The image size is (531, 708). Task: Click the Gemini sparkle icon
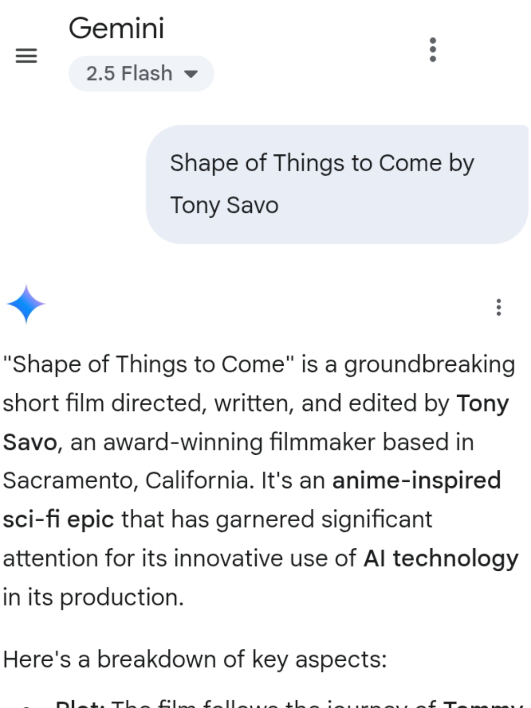(x=26, y=304)
